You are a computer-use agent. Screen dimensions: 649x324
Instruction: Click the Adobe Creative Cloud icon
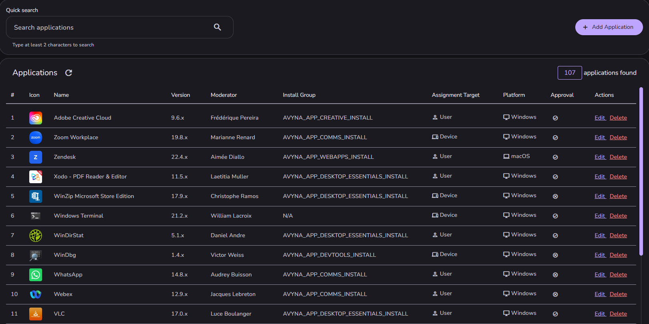(x=36, y=118)
